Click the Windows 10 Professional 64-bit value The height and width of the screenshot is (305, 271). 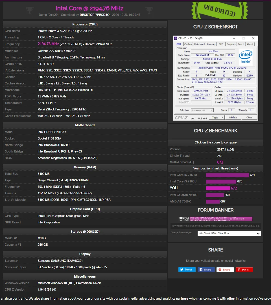(69, 283)
